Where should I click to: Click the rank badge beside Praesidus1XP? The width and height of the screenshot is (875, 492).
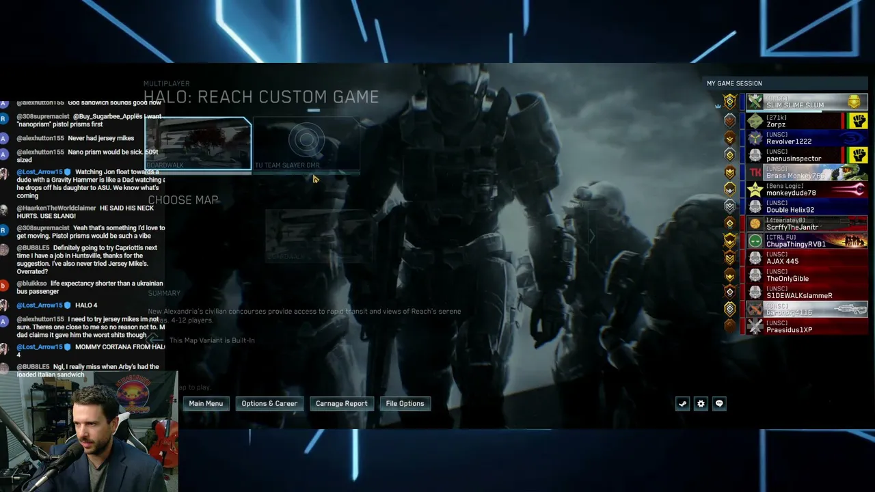pyautogui.click(x=730, y=326)
